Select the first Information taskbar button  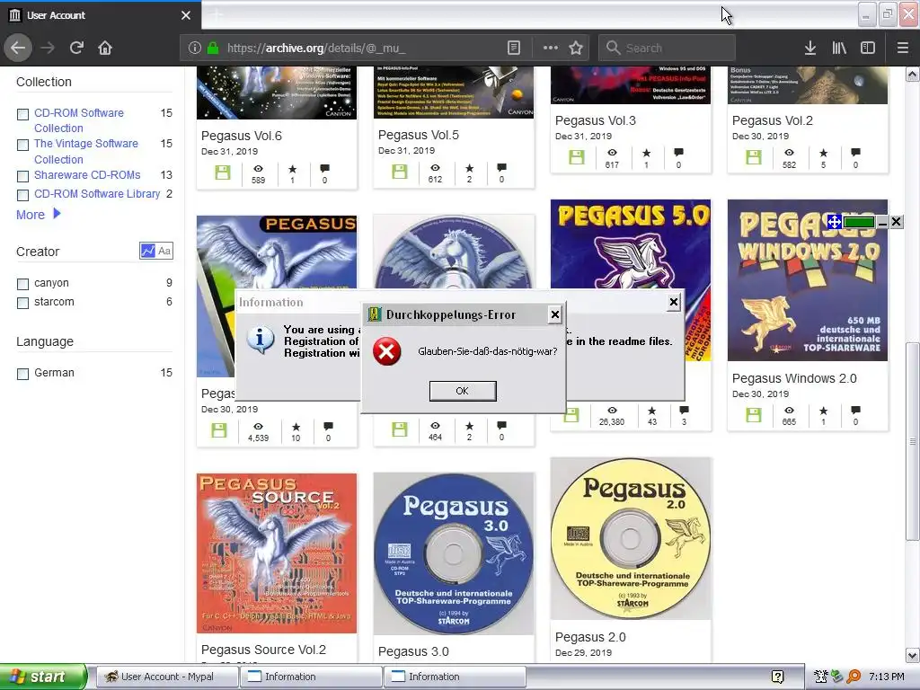tap(312, 677)
